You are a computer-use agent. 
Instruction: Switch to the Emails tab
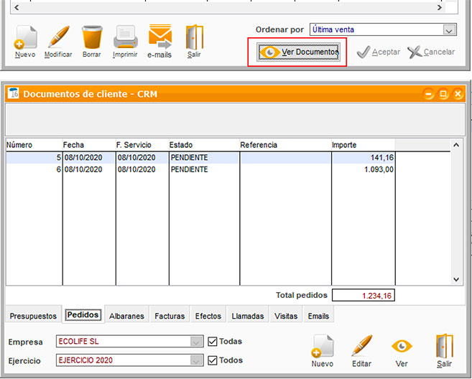pos(318,316)
